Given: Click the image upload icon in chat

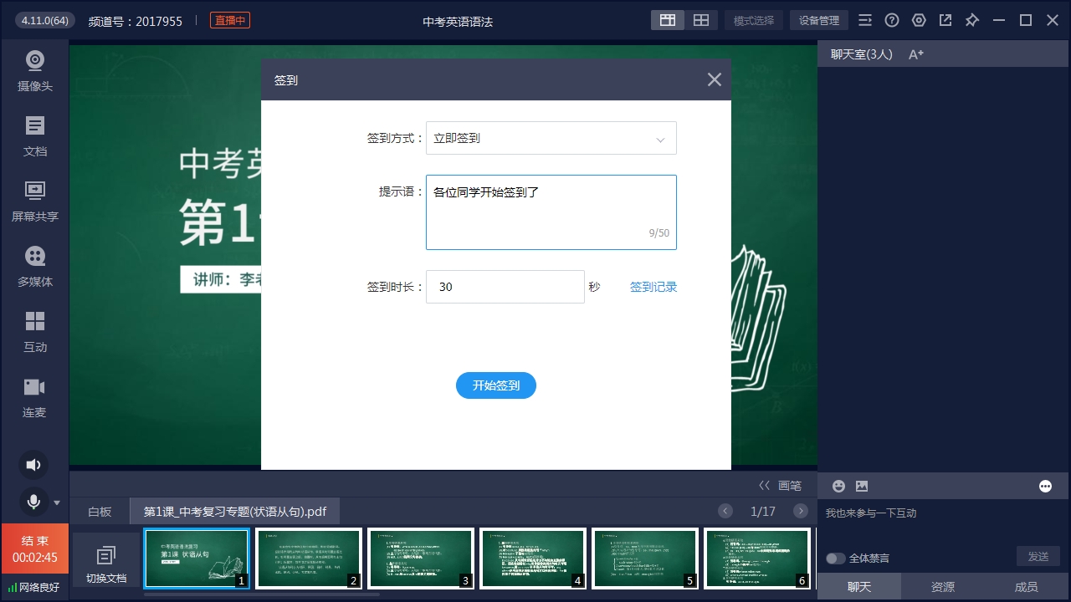Looking at the screenshot, I should tap(862, 486).
